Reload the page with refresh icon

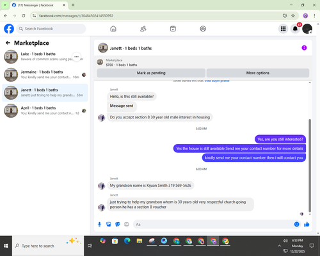[x=24, y=16]
